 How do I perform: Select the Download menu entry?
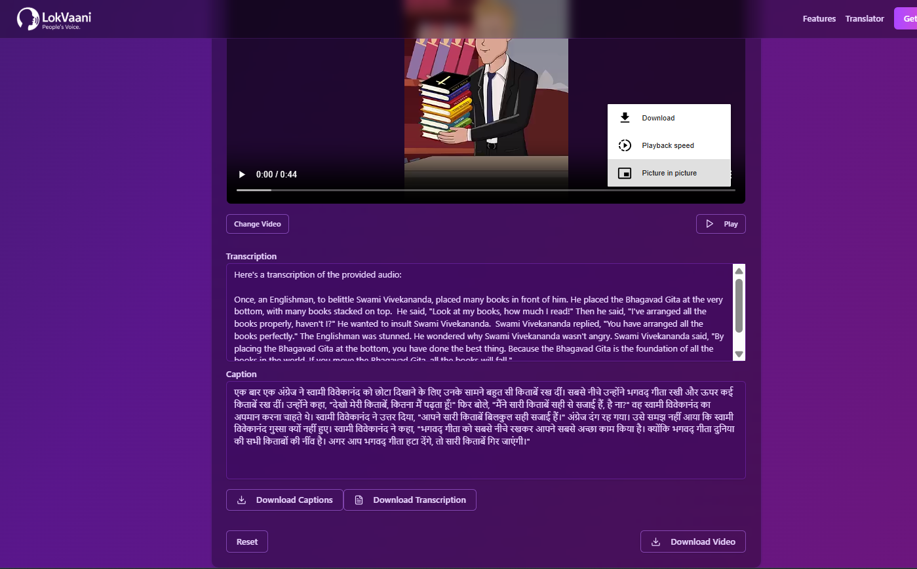669,118
